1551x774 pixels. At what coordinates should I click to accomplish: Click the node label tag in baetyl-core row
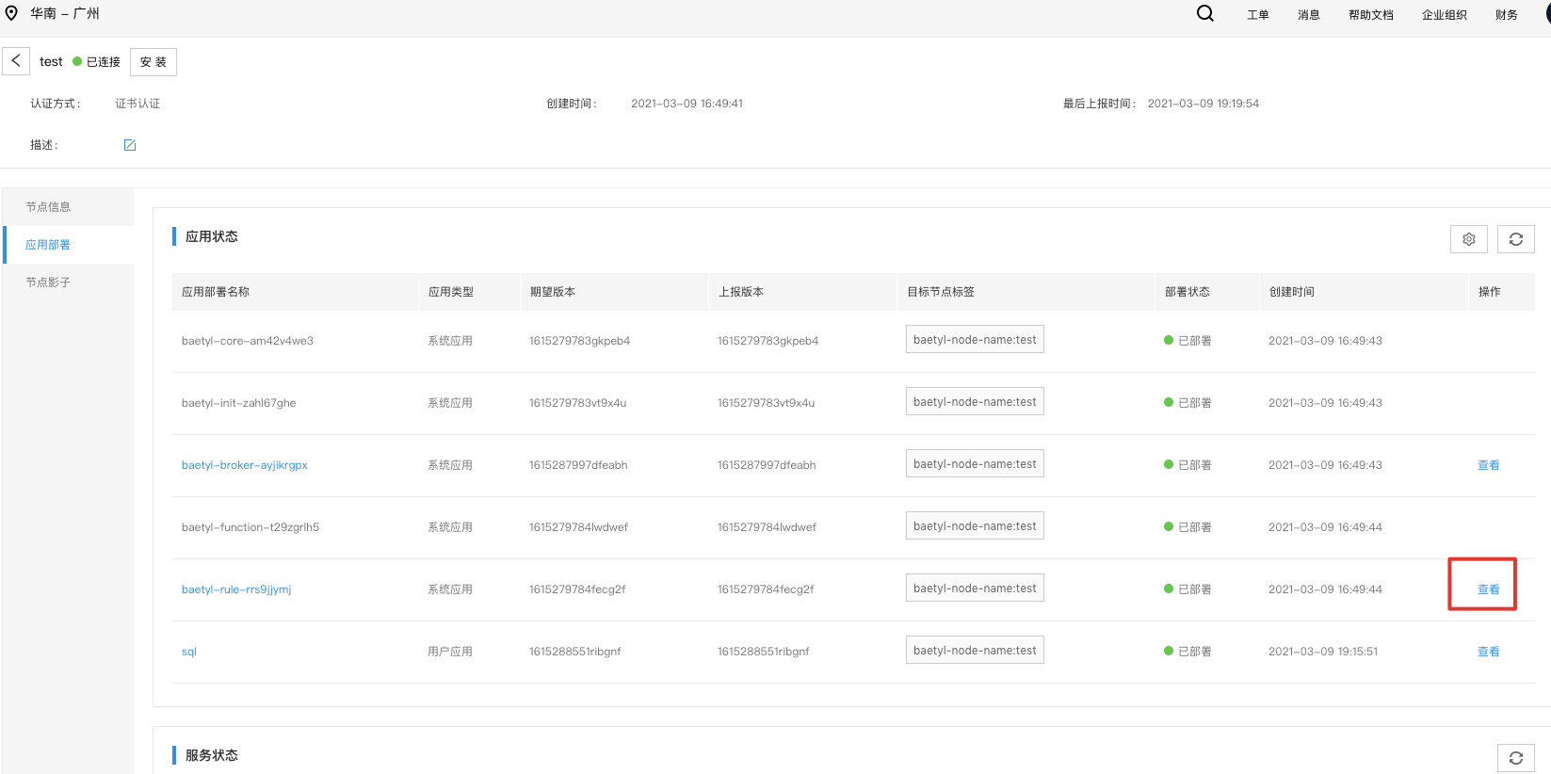[x=975, y=339]
